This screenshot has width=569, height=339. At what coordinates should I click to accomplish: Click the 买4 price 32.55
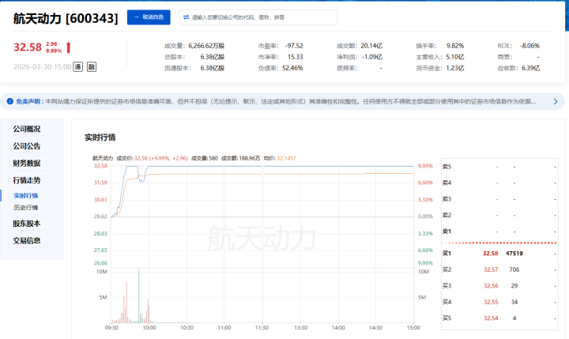pyautogui.click(x=491, y=302)
